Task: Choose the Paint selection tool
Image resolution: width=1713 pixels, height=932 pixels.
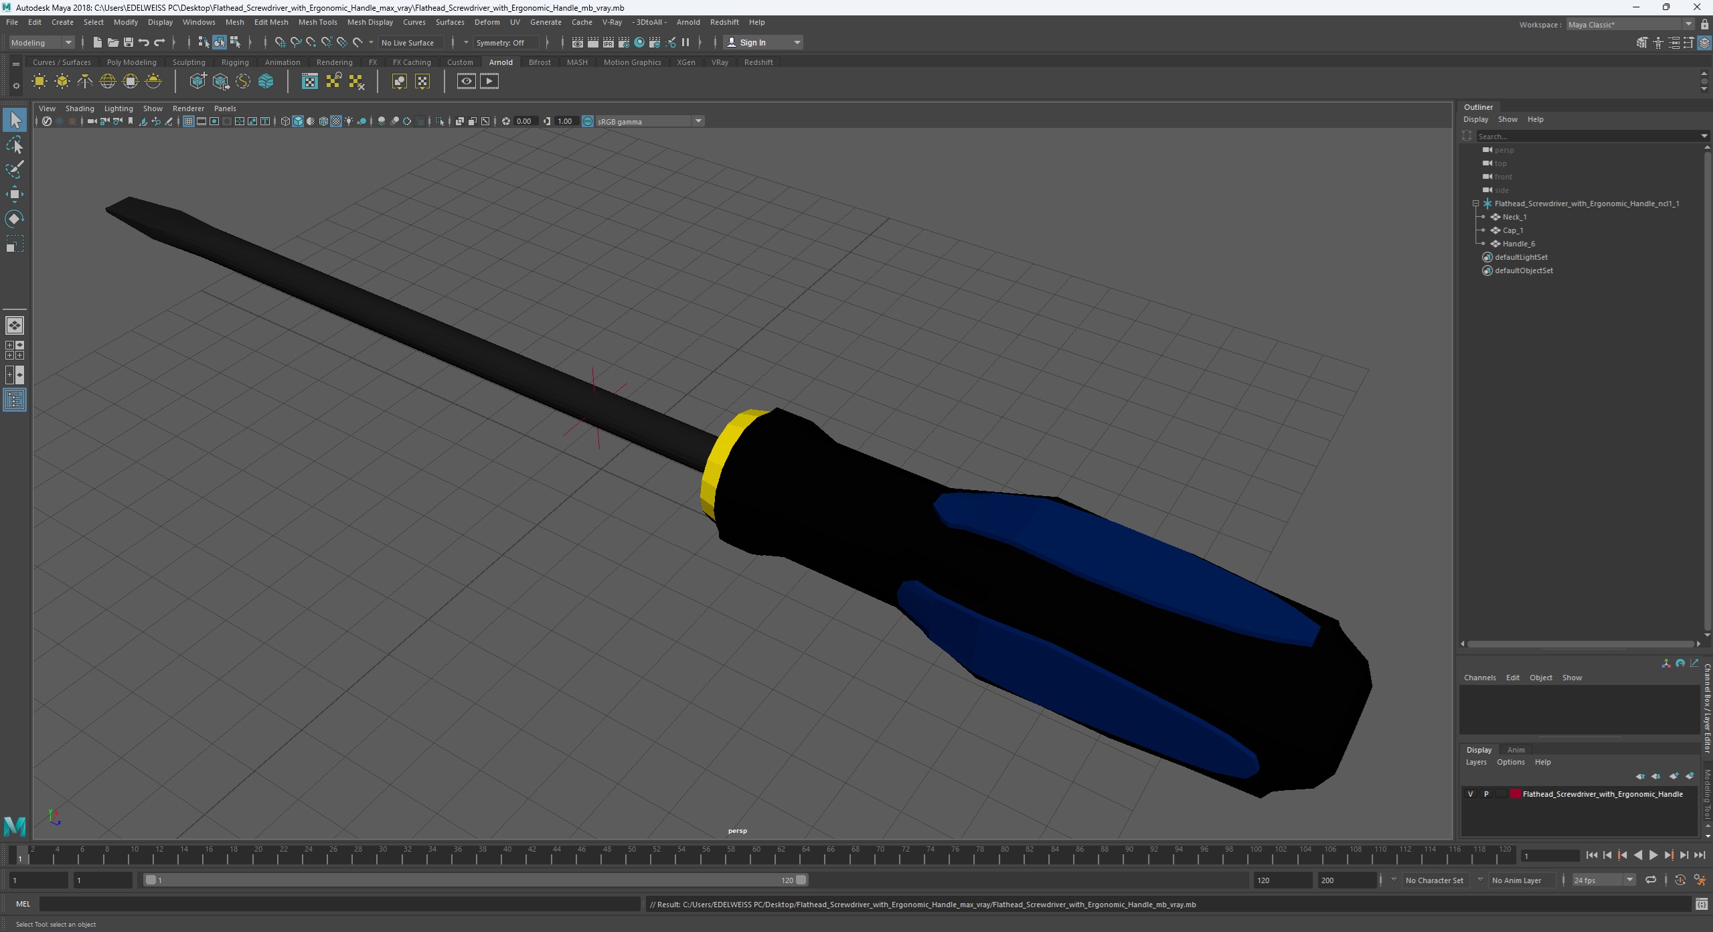Action: pyautogui.click(x=15, y=169)
